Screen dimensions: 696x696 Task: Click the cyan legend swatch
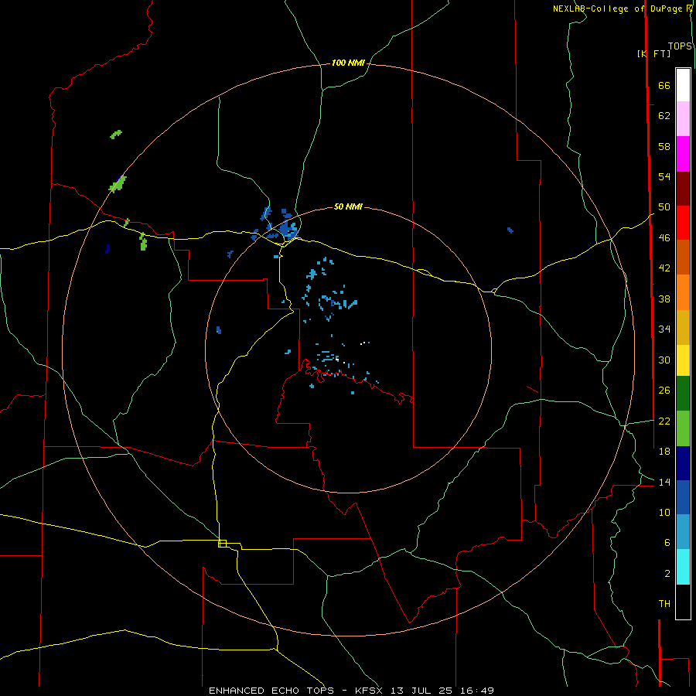(x=683, y=567)
